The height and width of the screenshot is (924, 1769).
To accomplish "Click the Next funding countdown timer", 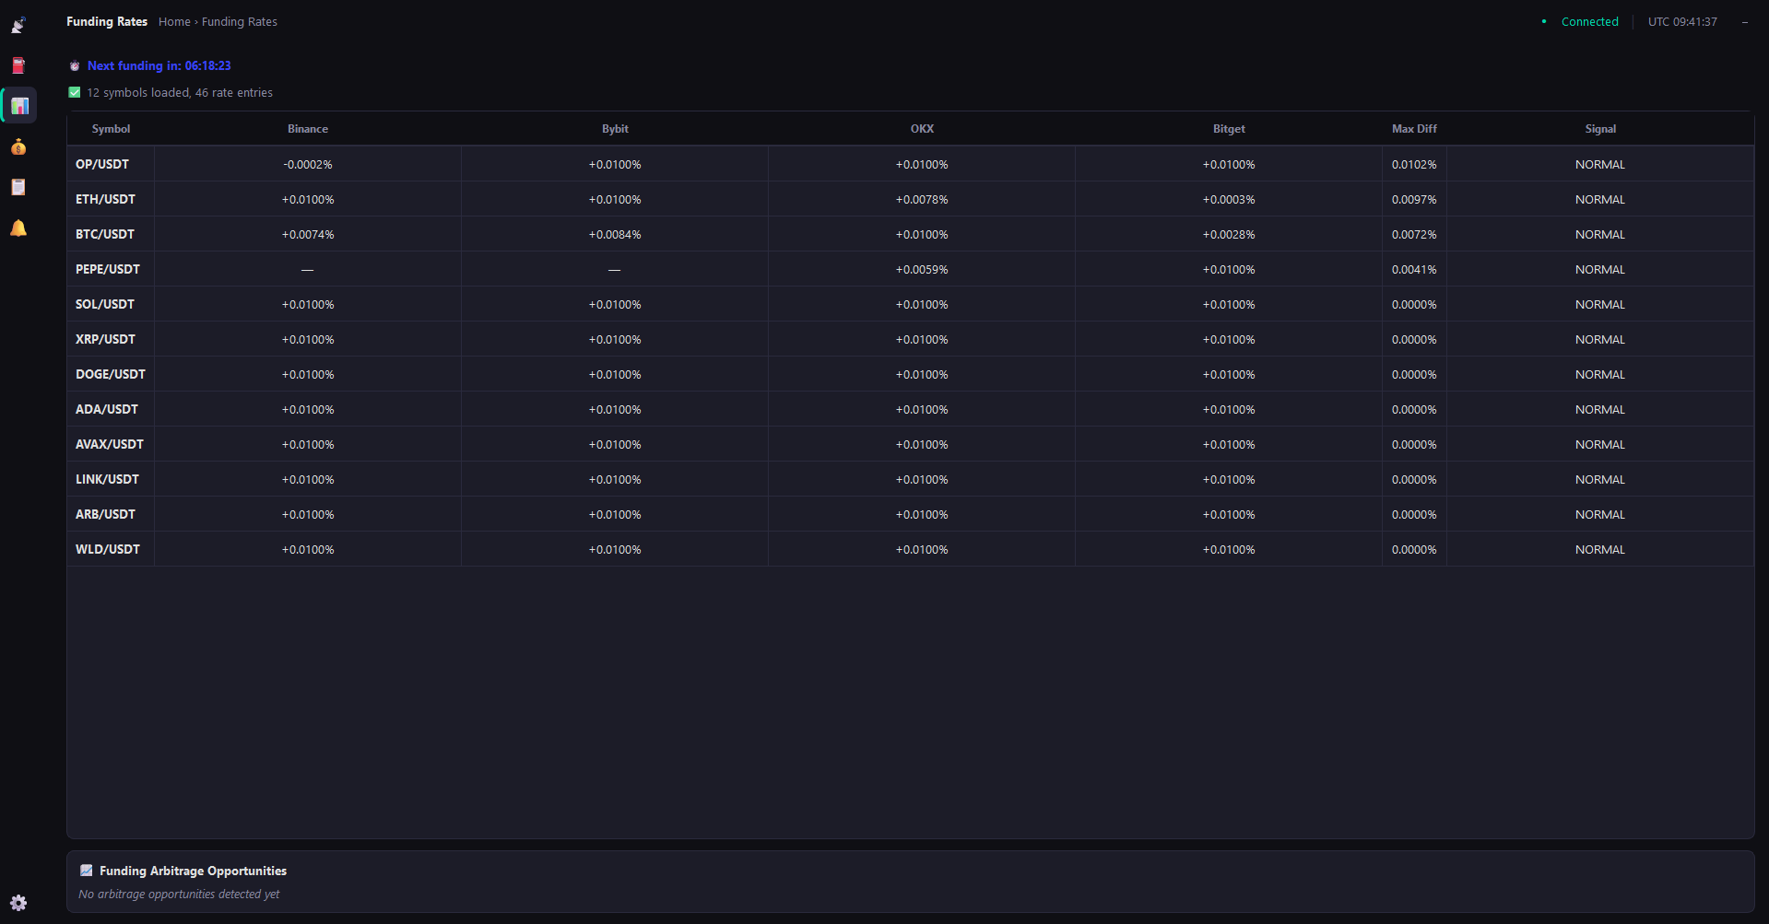I will click(x=159, y=65).
